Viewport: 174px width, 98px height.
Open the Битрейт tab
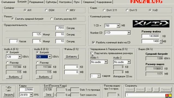coord(22,2)
